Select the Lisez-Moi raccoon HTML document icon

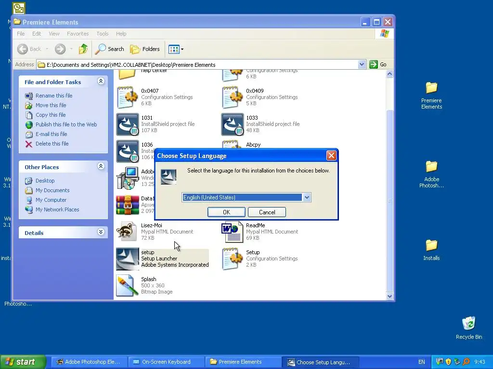pos(127,232)
